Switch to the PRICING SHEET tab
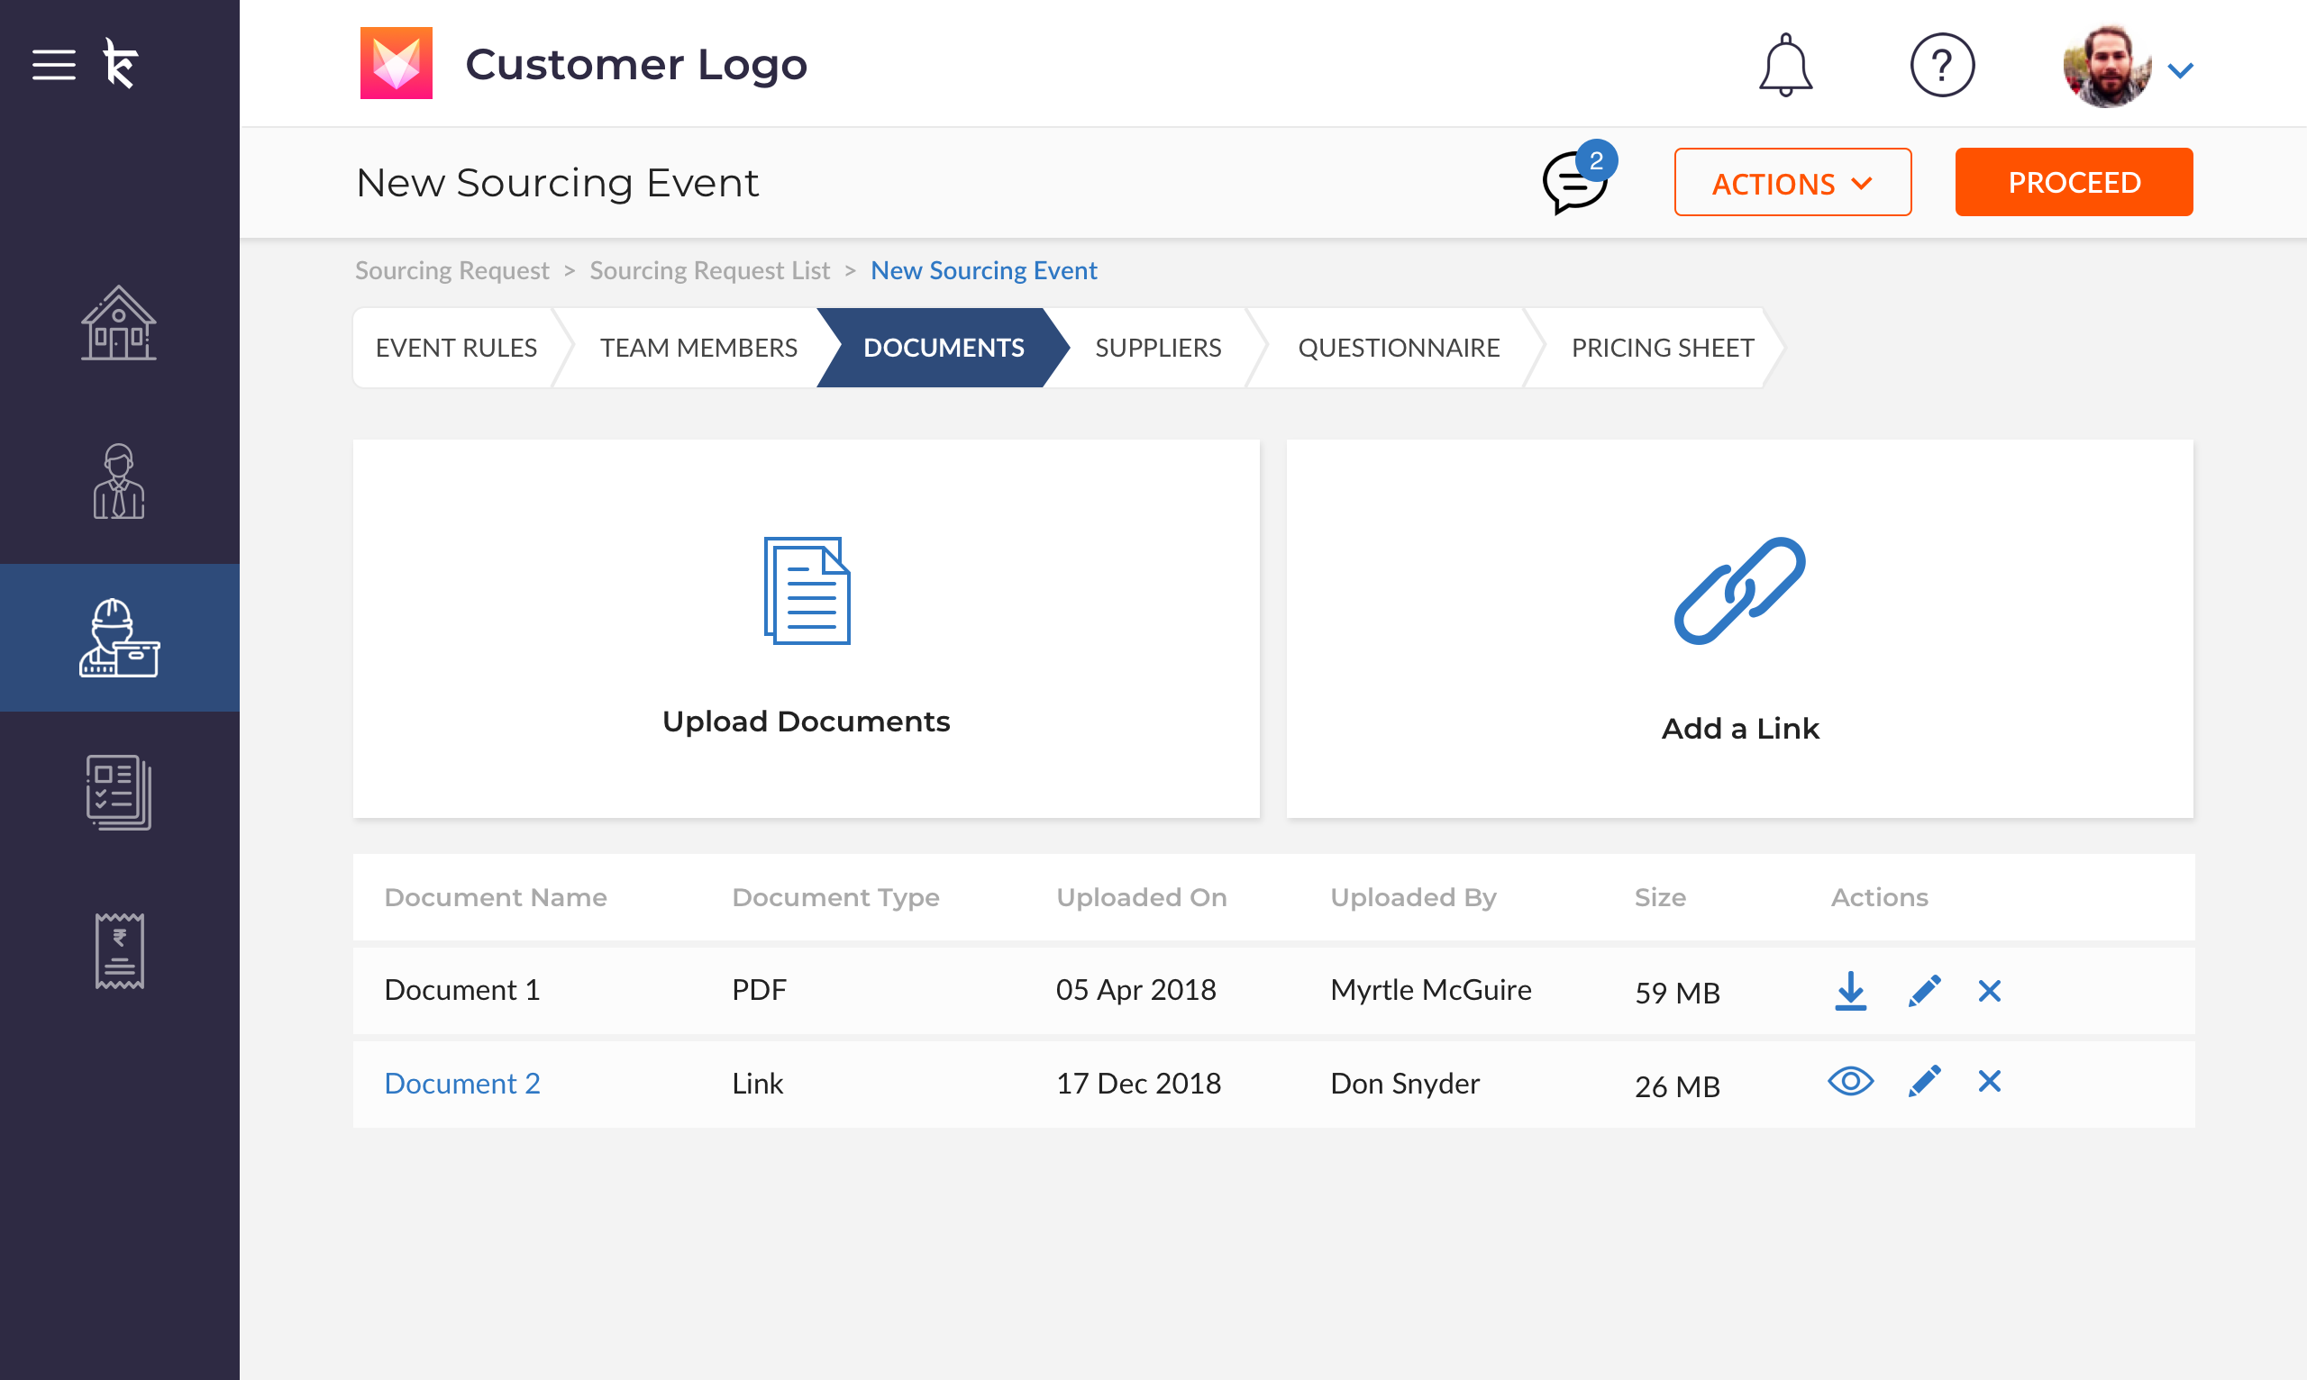This screenshot has width=2307, height=1380. tap(1663, 348)
